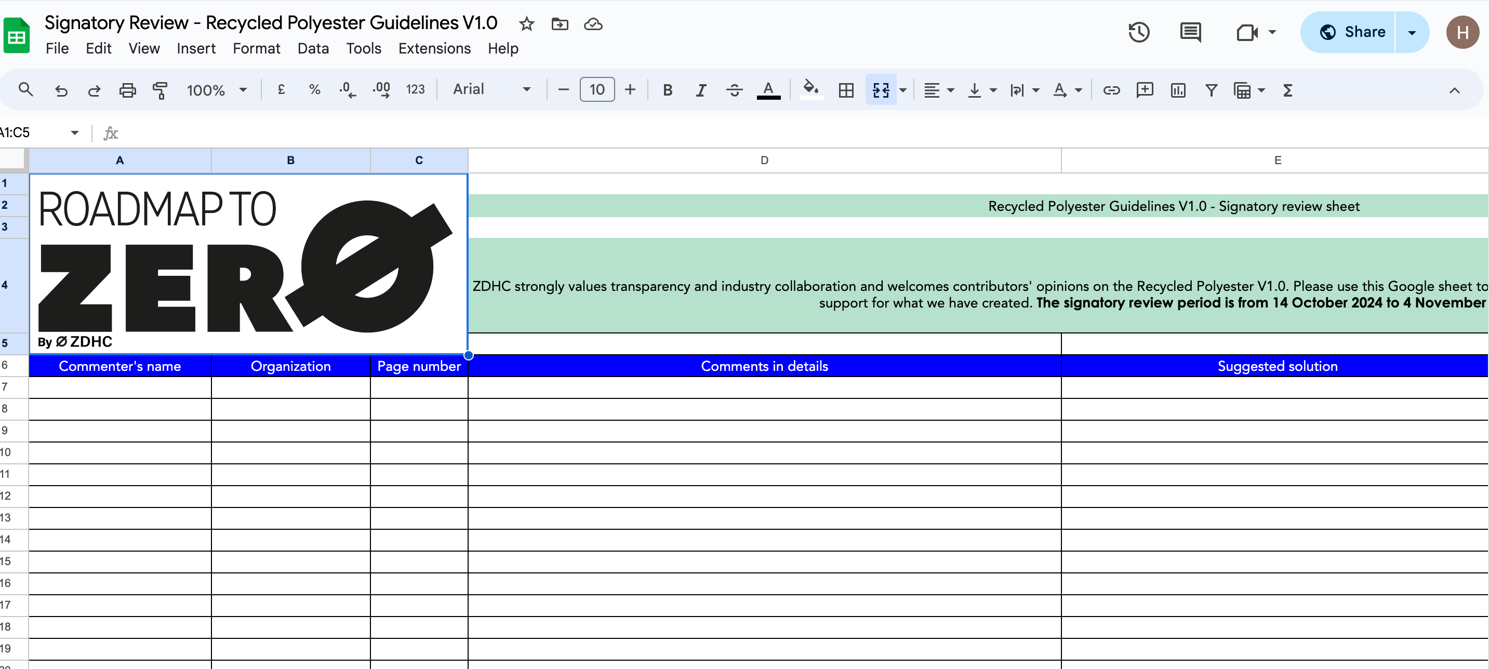Toggle the merge cells button
This screenshot has height=669, width=1489.
(880, 89)
